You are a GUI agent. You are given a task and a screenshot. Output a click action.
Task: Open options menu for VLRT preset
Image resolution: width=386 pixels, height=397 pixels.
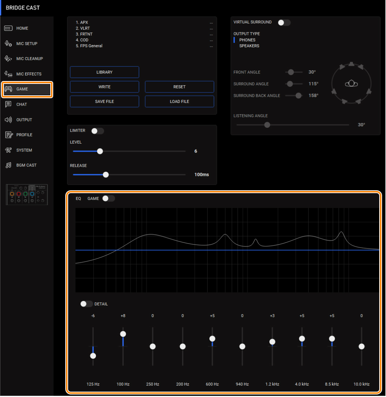[211, 29]
